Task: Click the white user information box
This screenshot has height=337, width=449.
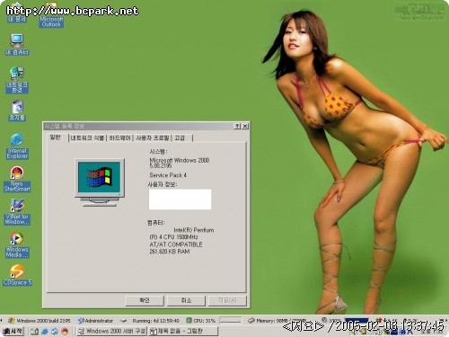Action: coord(180,200)
